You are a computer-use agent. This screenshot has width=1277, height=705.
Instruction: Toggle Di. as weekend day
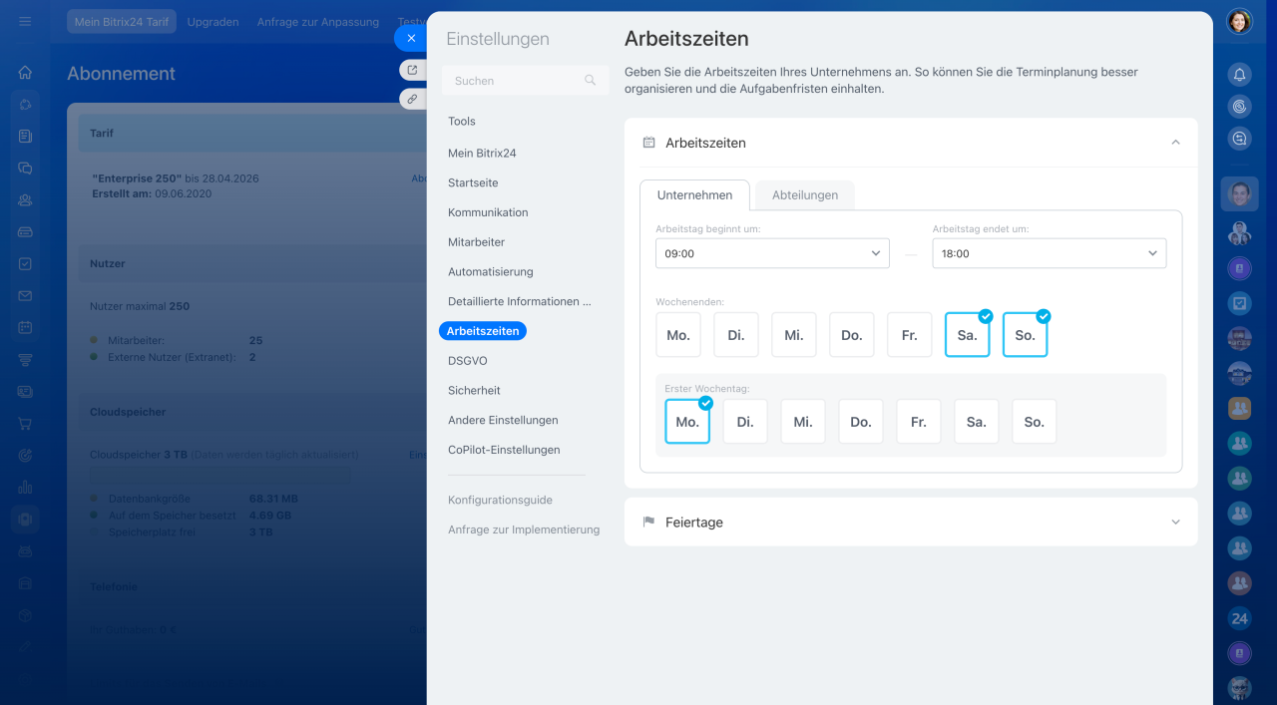tap(736, 335)
